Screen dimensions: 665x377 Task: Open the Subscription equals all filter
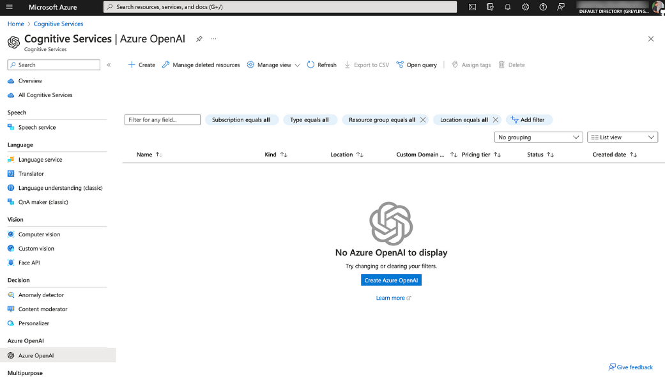click(x=241, y=120)
